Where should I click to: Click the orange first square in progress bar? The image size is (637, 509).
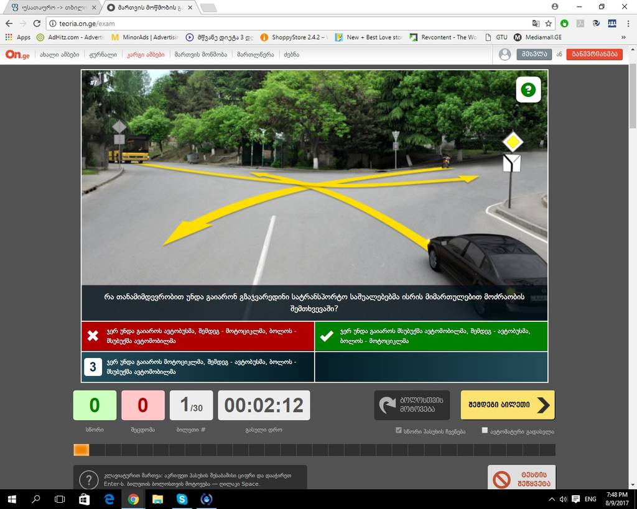(x=81, y=450)
